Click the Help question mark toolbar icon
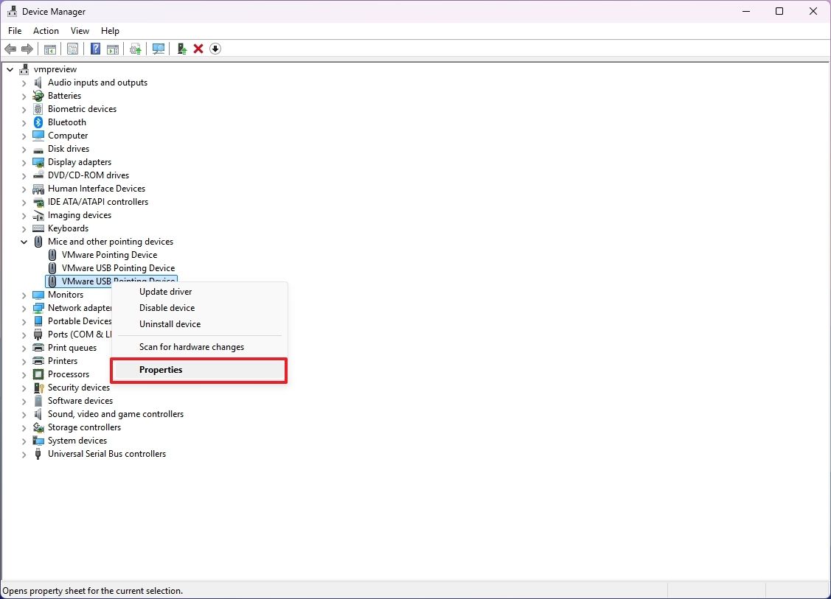 [94, 49]
